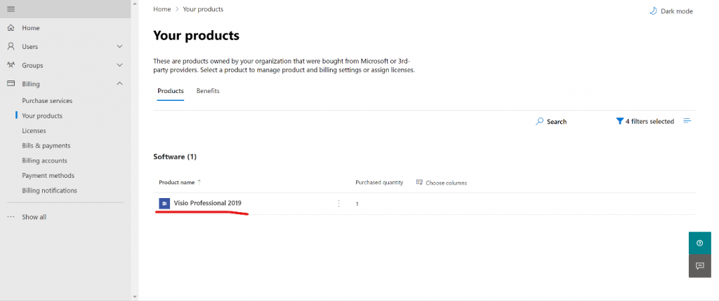Click the Billing card icon
The width and height of the screenshot is (719, 301).
(11, 84)
